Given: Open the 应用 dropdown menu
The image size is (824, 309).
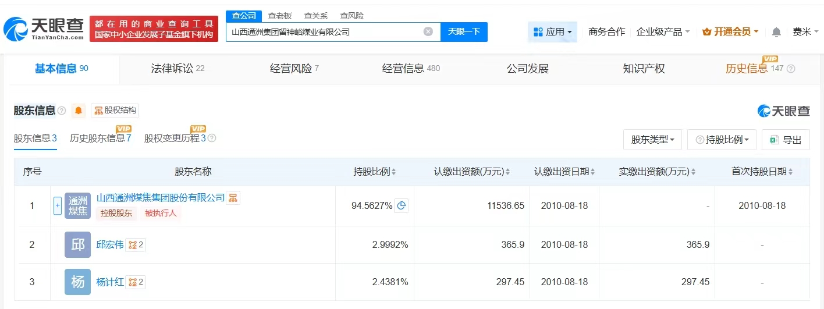Looking at the screenshot, I should point(552,32).
